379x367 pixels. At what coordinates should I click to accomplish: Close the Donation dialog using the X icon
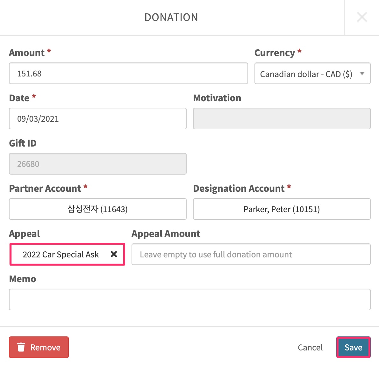click(x=362, y=17)
